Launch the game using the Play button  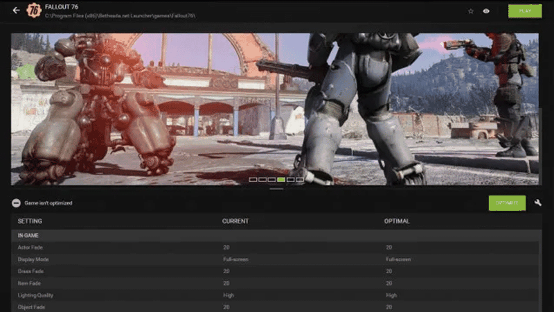[x=525, y=11]
